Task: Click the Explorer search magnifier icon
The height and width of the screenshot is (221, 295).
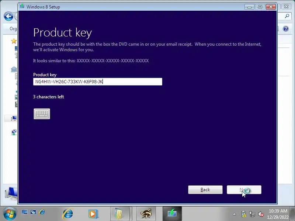Action: (287, 16)
